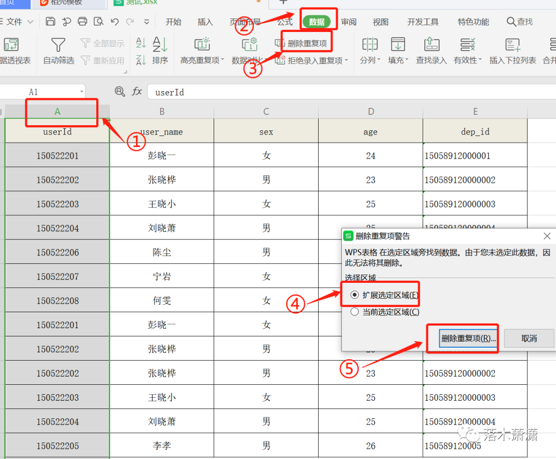Image resolution: width=556 pixels, height=459 pixels.
Task: Click the PivotTable (数据透视表) icon
Action: click(x=11, y=45)
